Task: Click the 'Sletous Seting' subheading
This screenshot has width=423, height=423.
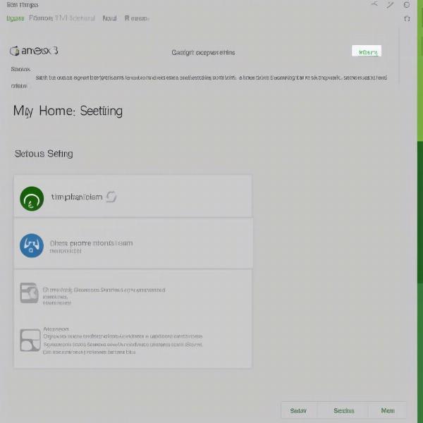Action: (x=44, y=154)
